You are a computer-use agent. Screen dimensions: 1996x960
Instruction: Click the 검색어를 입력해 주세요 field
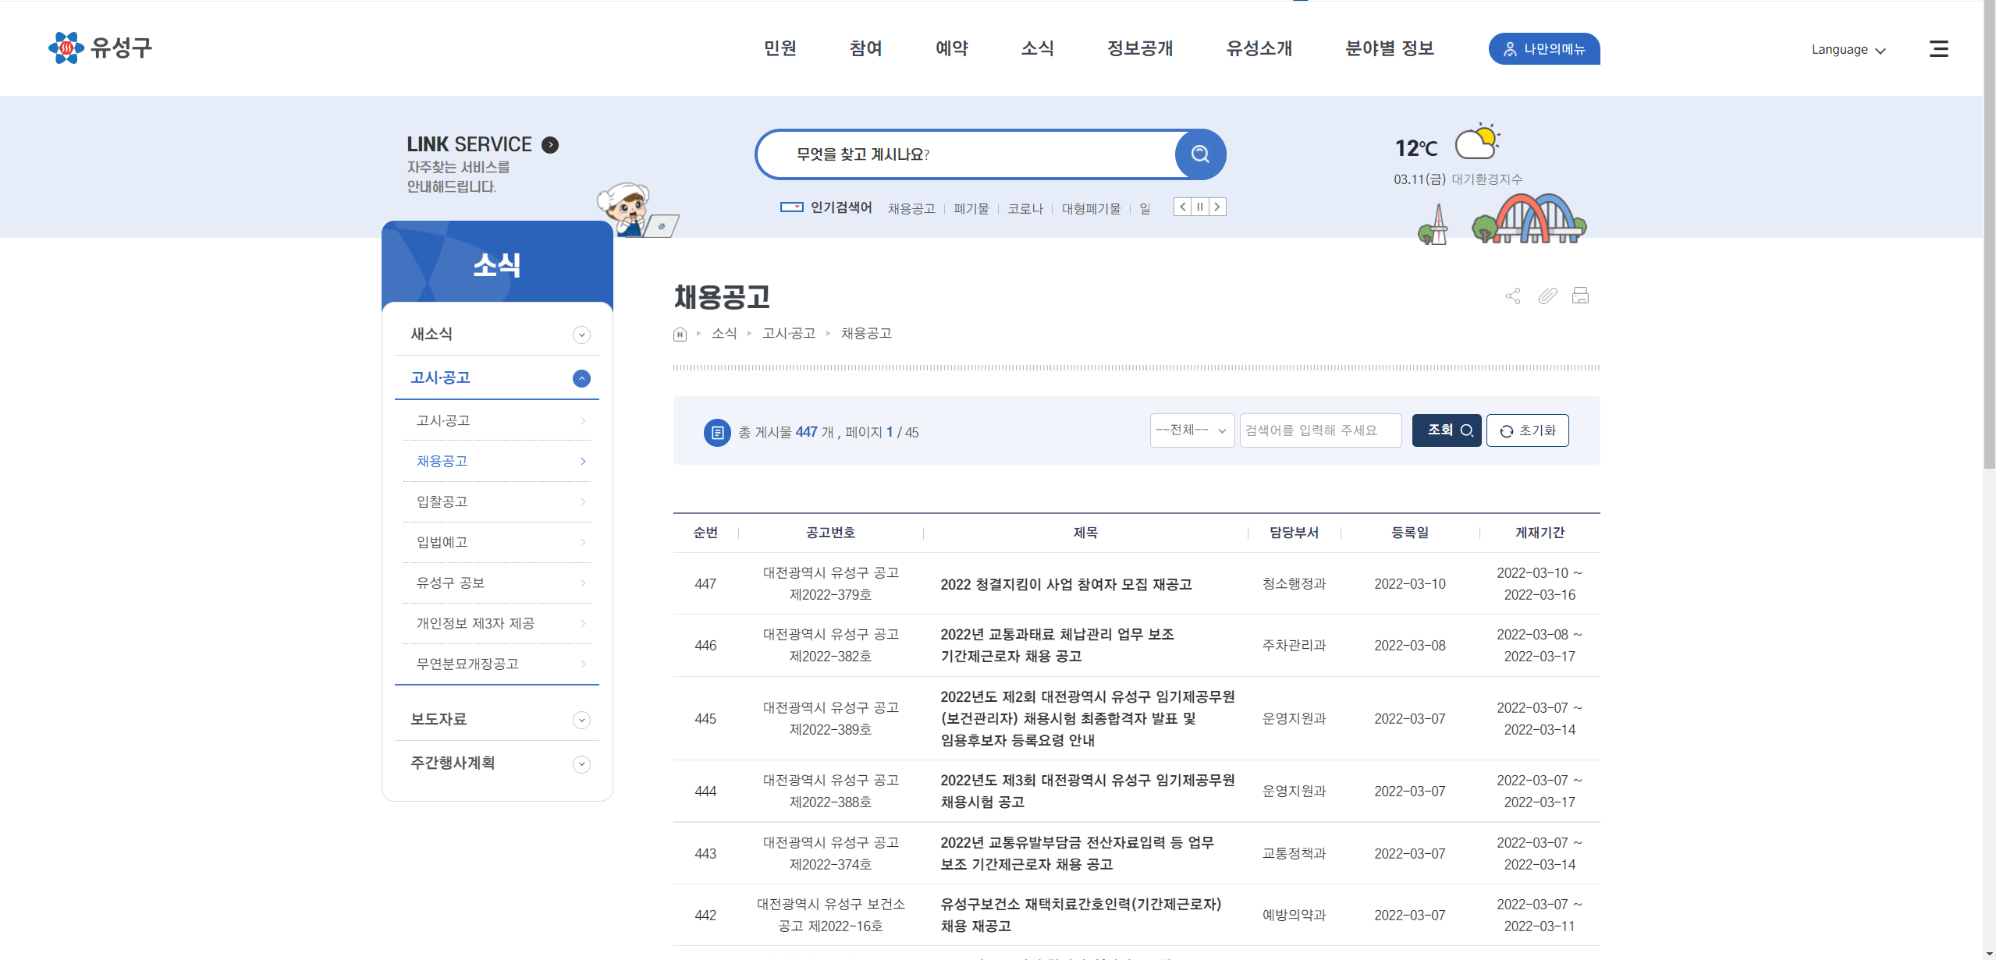coord(1319,430)
